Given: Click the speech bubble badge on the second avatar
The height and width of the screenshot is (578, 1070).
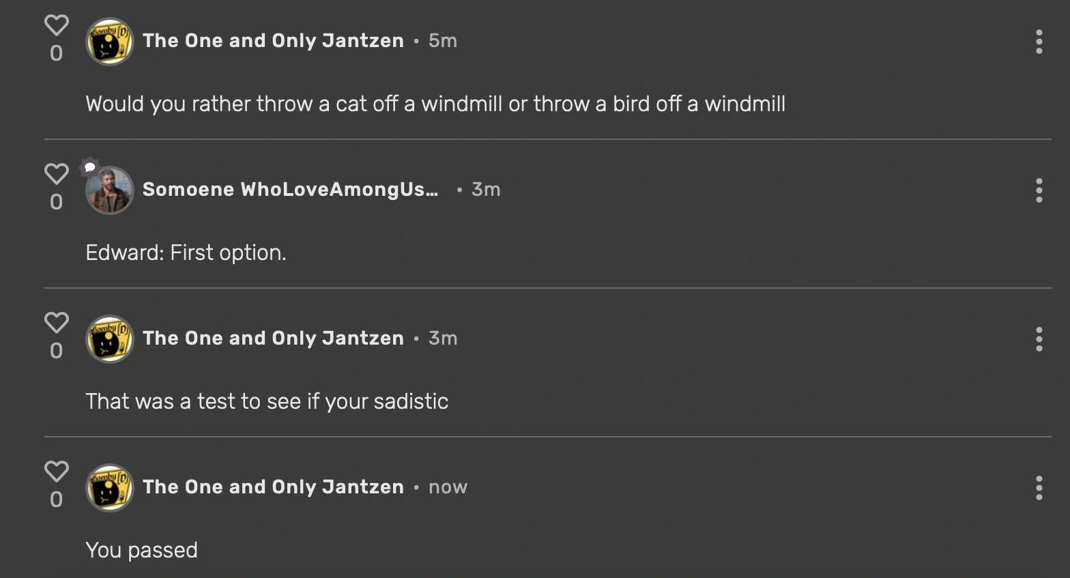Looking at the screenshot, I should (89, 167).
